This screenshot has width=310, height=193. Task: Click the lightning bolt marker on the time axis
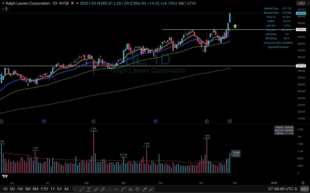coord(230,121)
